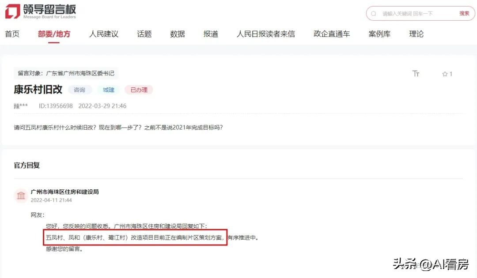Click the 城建 category tag
The image size is (477, 278).
(108, 90)
